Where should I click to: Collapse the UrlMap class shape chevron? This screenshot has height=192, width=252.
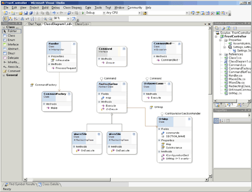(x=189, y=119)
